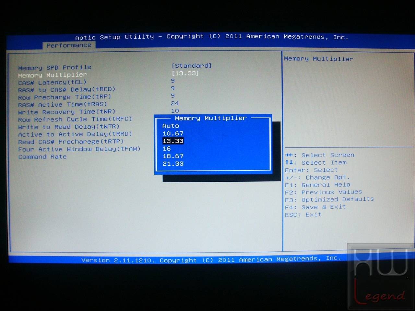
Task: Click the Enter: Select hint
Action: coord(311,170)
